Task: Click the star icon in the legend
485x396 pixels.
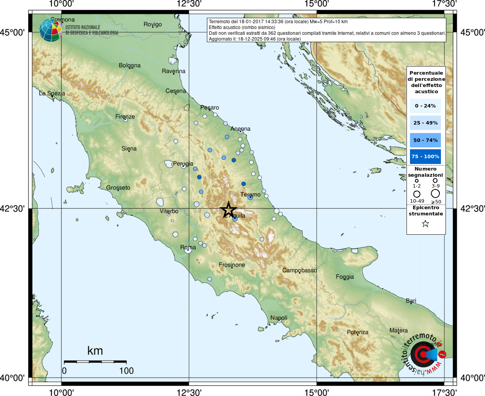Action: (425, 224)
